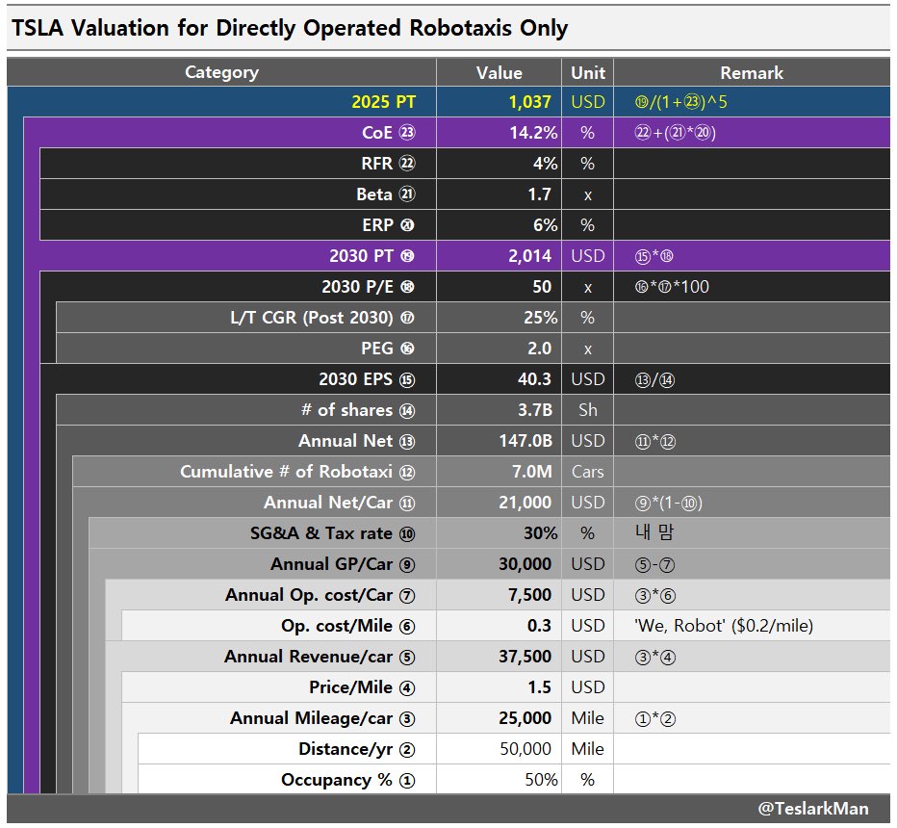Click the L/T CGR value '25%'

point(541,318)
